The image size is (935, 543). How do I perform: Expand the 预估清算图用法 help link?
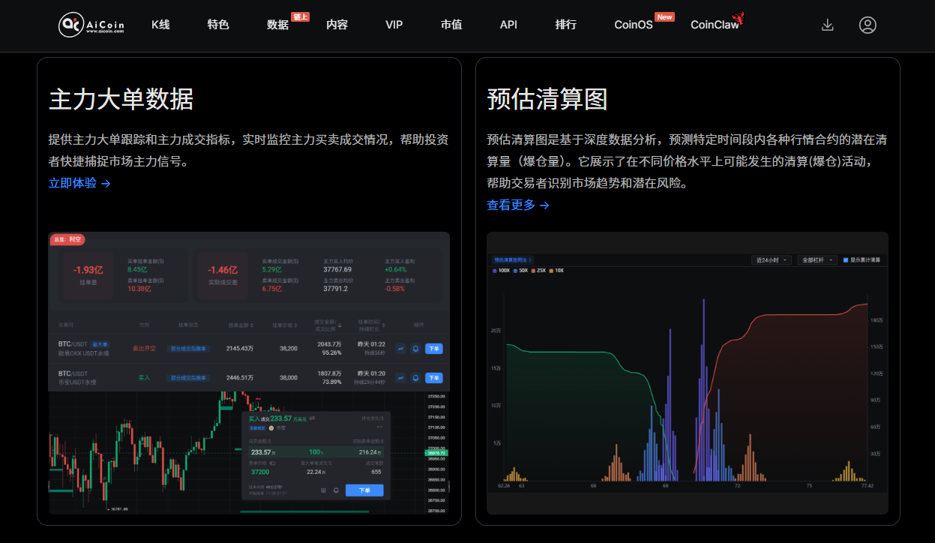[x=512, y=259]
